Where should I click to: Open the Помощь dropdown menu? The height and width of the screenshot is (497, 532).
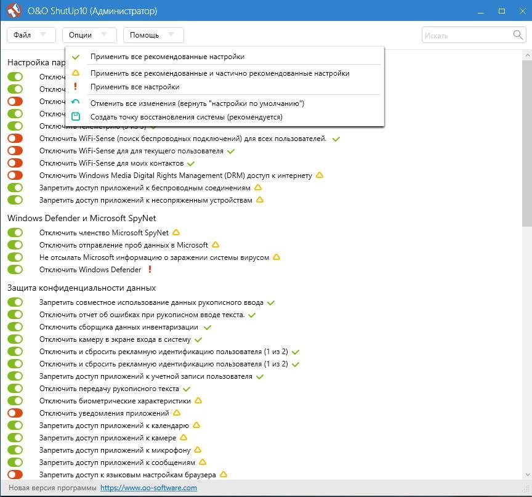click(153, 35)
